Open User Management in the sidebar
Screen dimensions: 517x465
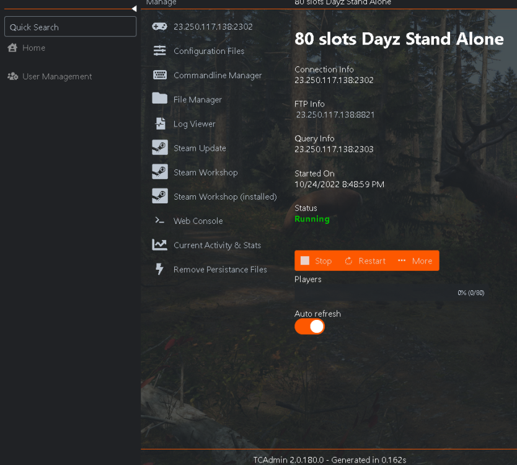pyautogui.click(x=56, y=76)
